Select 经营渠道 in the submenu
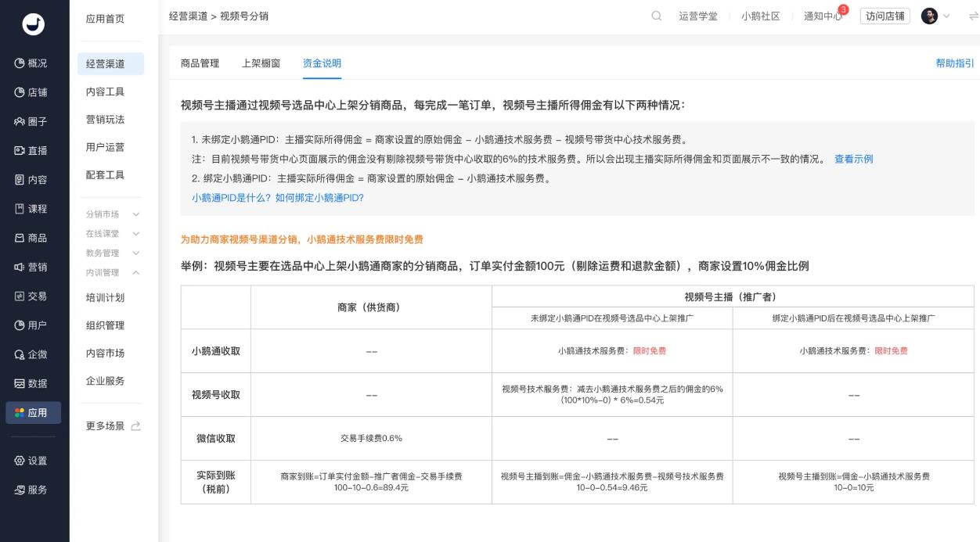This screenshot has height=542, width=980. coord(110,64)
